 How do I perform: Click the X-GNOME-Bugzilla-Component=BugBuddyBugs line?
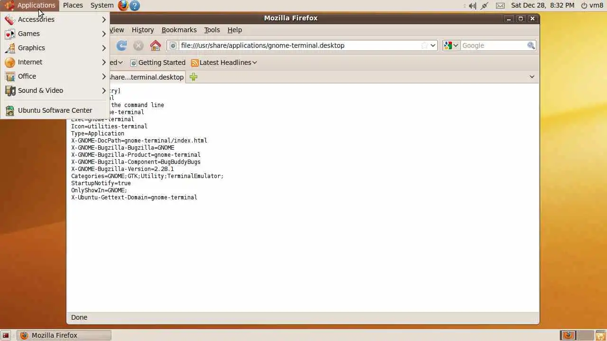pos(136,162)
